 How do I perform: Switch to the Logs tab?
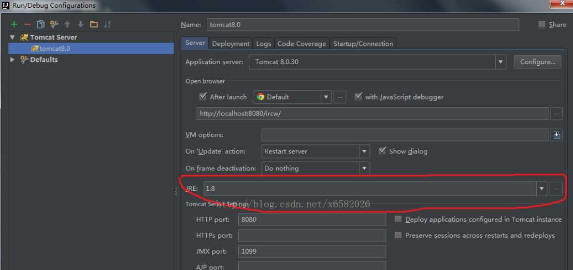[x=263, y=44]
